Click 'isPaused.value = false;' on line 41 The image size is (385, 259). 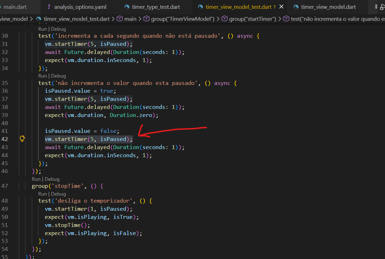tap(82, 131)
